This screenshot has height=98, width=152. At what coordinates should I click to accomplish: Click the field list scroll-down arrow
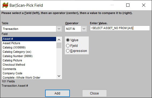[x=59, y=76]
